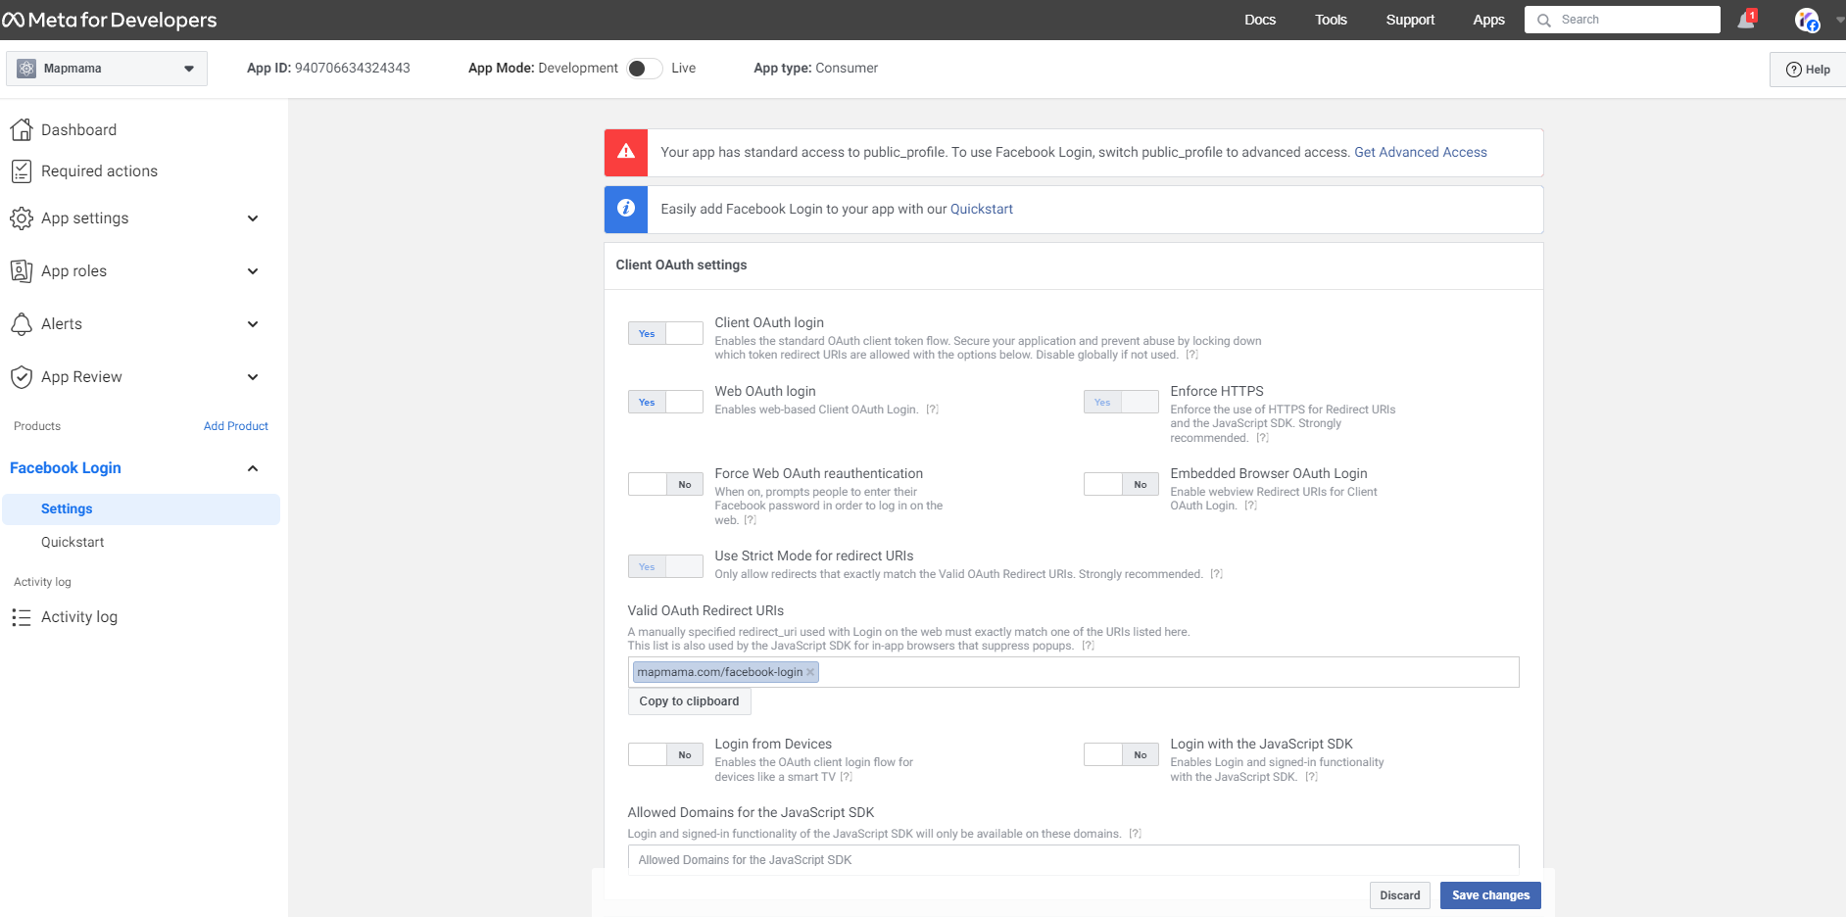This screenshot has height=917, width=1846.
Task: Click the blue info icon
Action: point(626,209)
